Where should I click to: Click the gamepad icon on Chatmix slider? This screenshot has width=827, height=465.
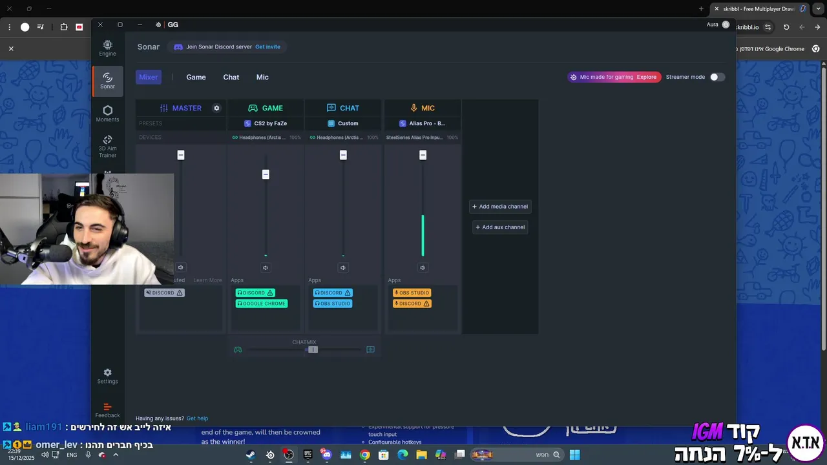click(x=238, y=349)
